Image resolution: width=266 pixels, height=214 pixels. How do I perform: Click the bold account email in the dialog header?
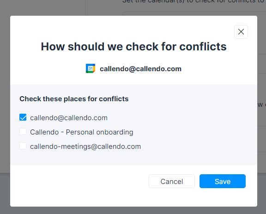141,69
